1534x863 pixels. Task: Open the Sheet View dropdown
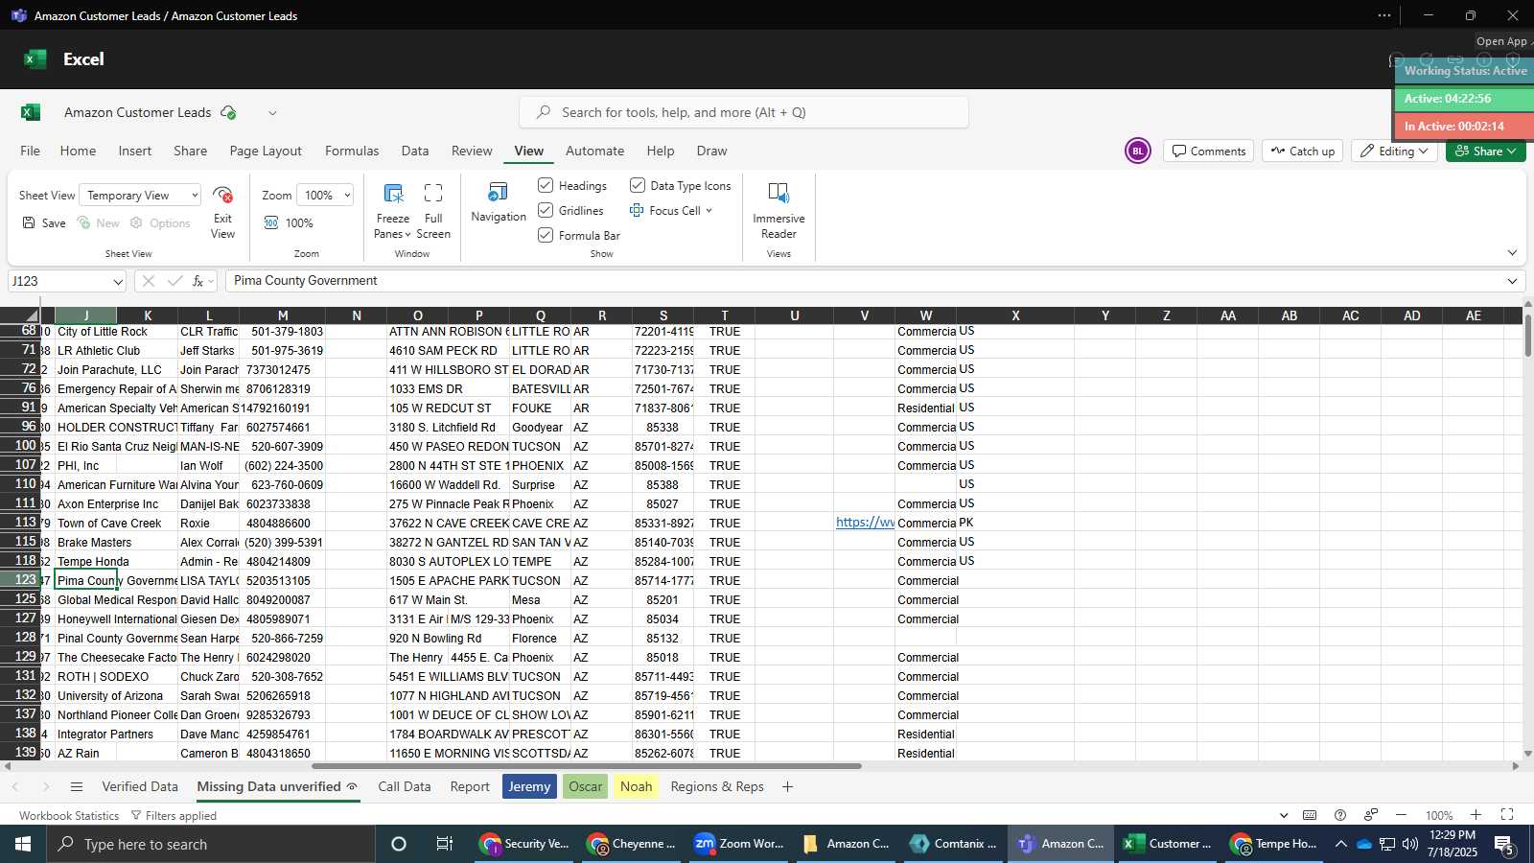pyautogui.click(x=140, y=196)
